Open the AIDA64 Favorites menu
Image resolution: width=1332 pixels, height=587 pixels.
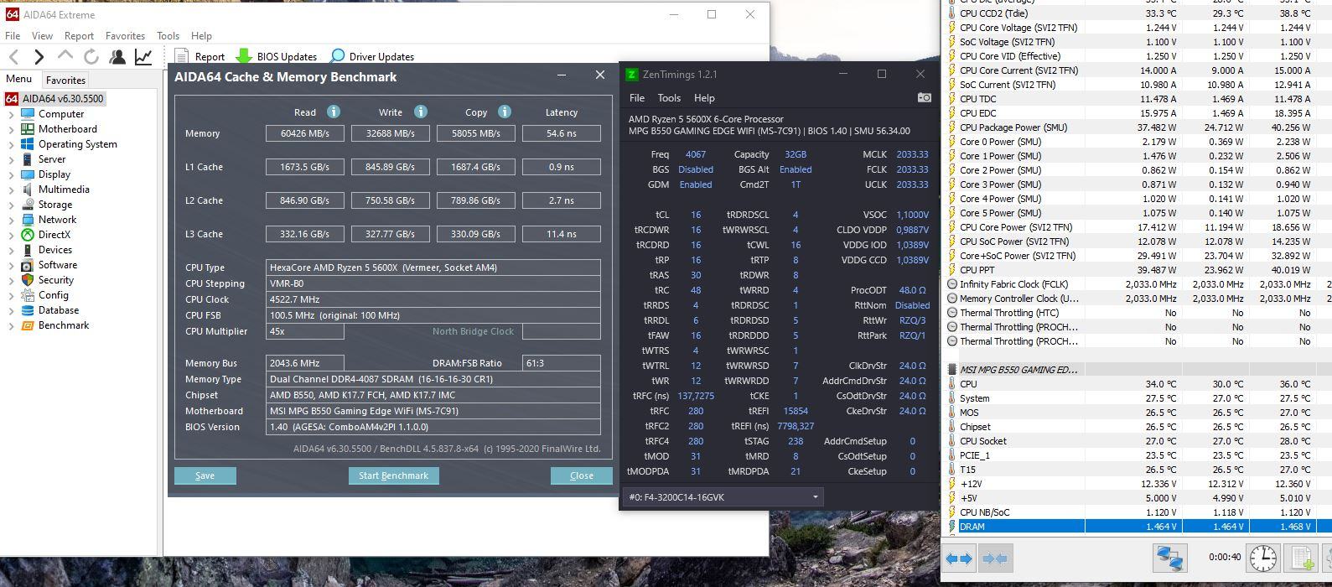click(125, 36)
